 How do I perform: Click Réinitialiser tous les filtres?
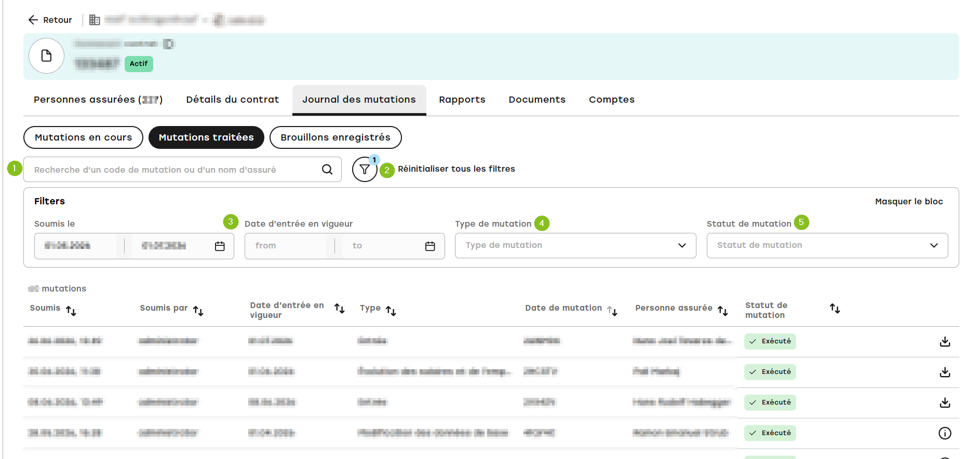[456, 169]
